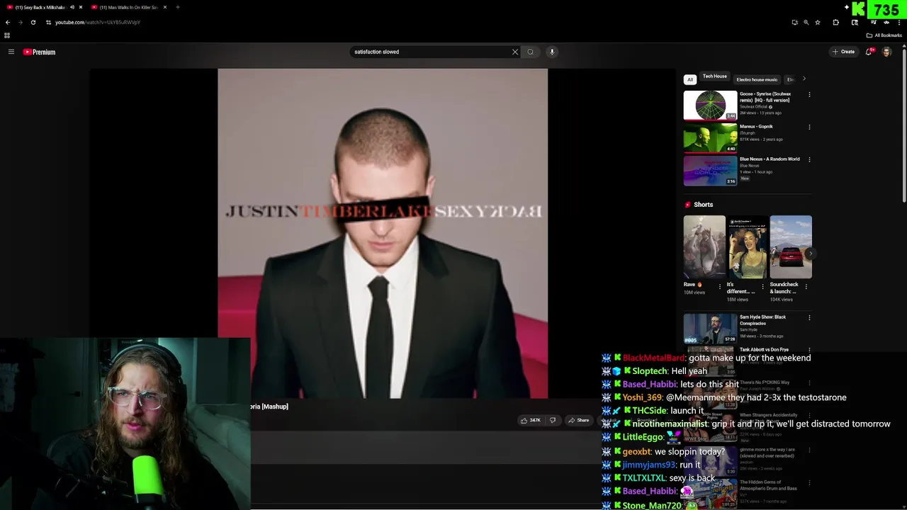Screen dimensions: 907x510
Task: Select the Electro house music chip
Action: [757, 79]
